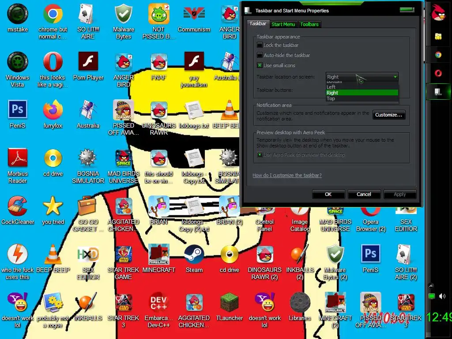Select the TLauncher block icon

coord(230,302)
